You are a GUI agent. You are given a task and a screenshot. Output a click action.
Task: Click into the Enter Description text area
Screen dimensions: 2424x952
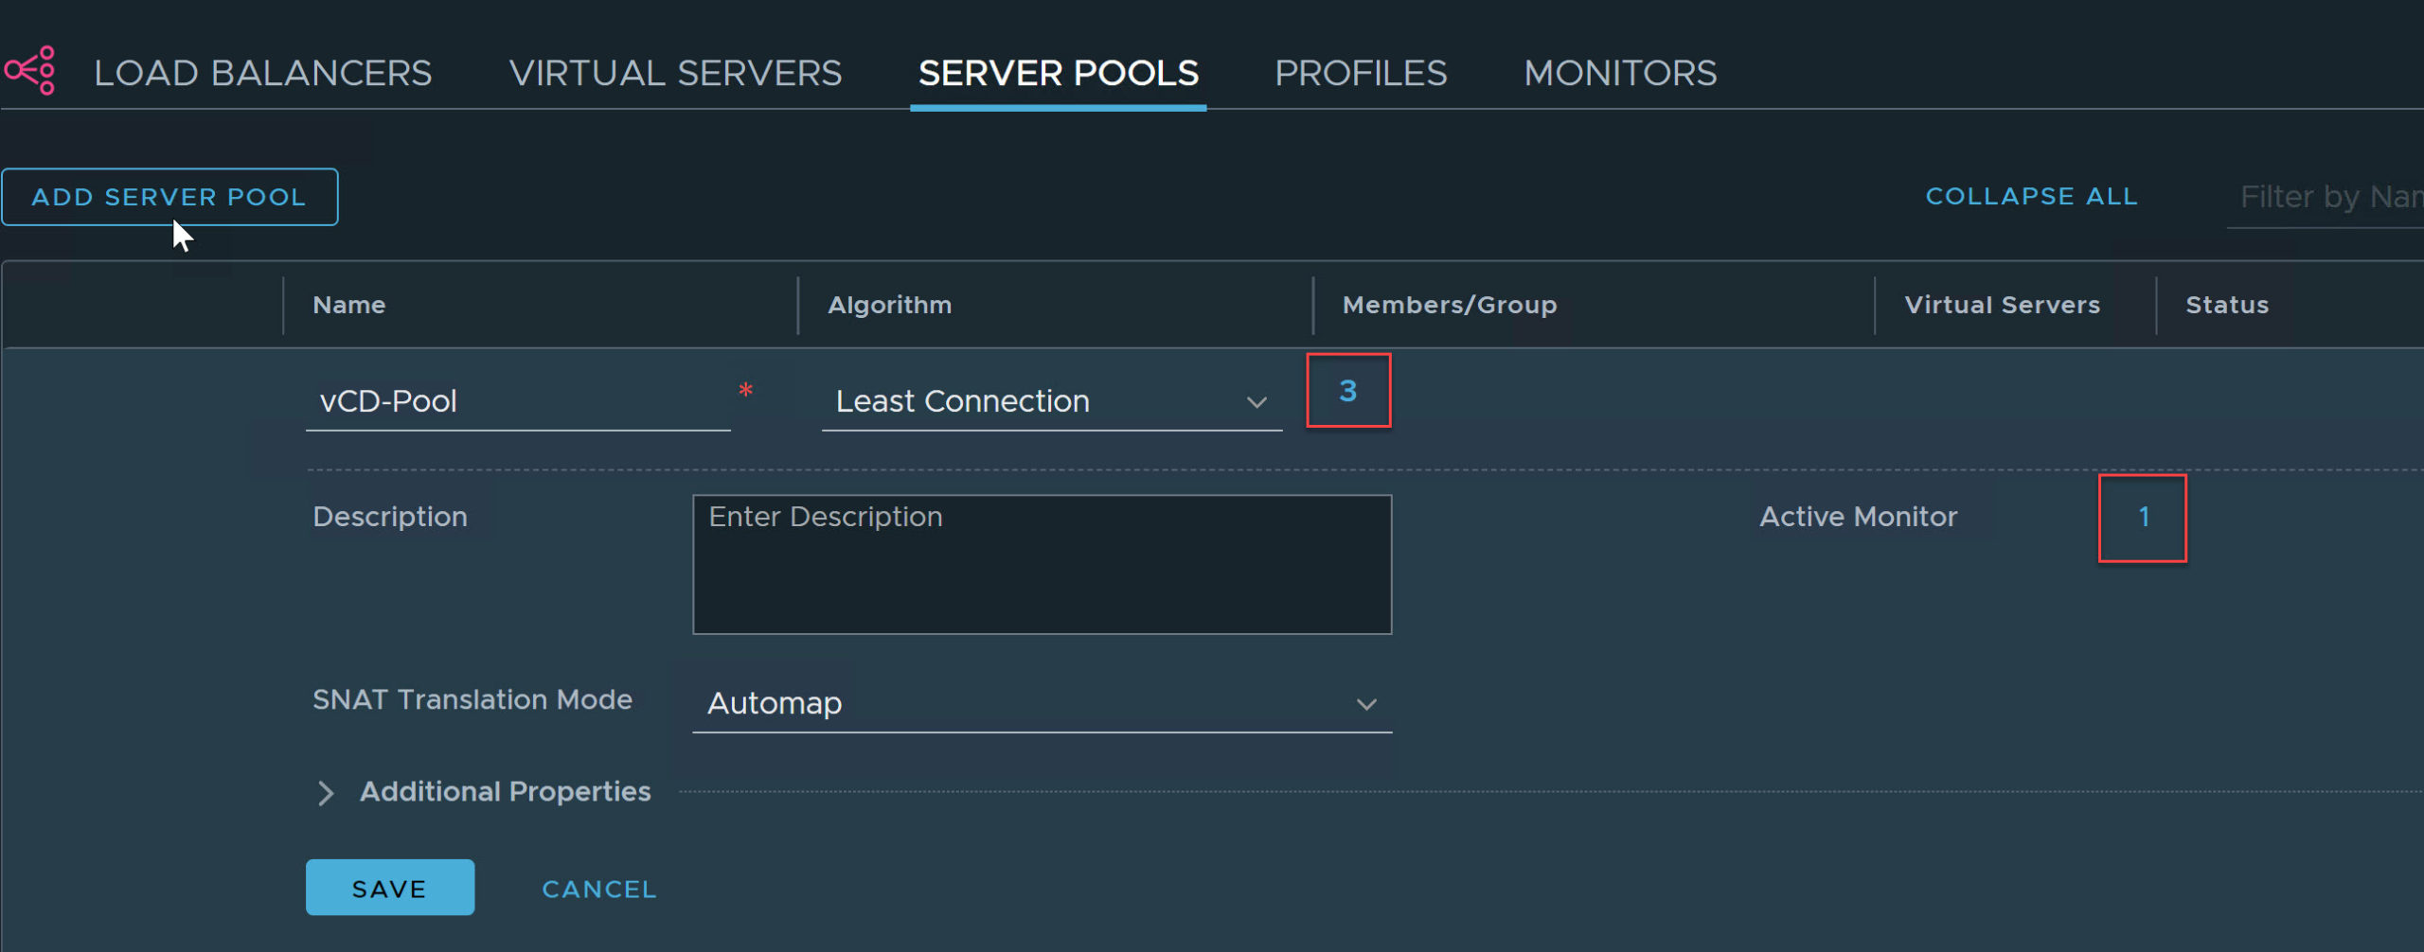[1042, 564]
